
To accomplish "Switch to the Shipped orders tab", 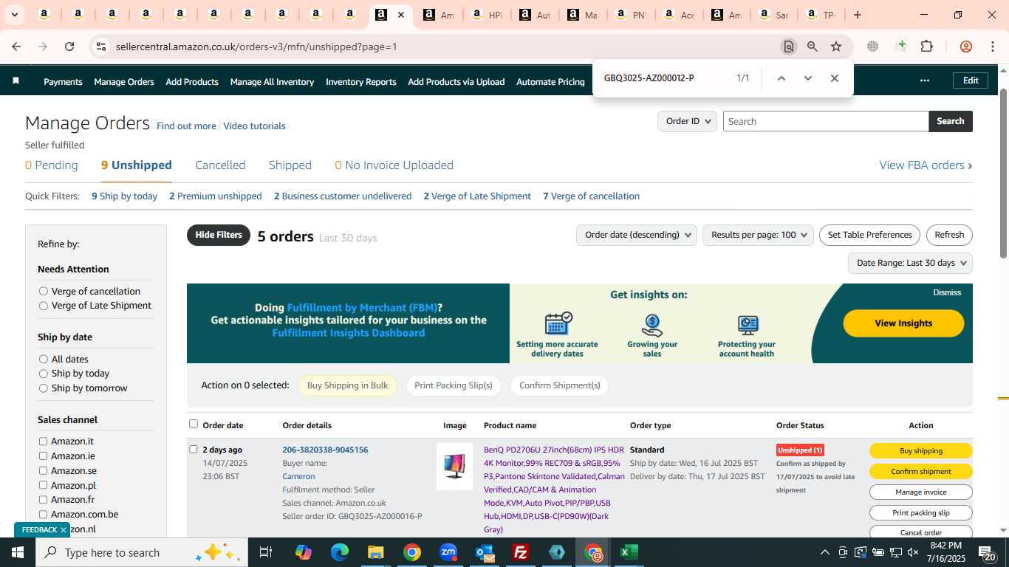I will point(290,165).
